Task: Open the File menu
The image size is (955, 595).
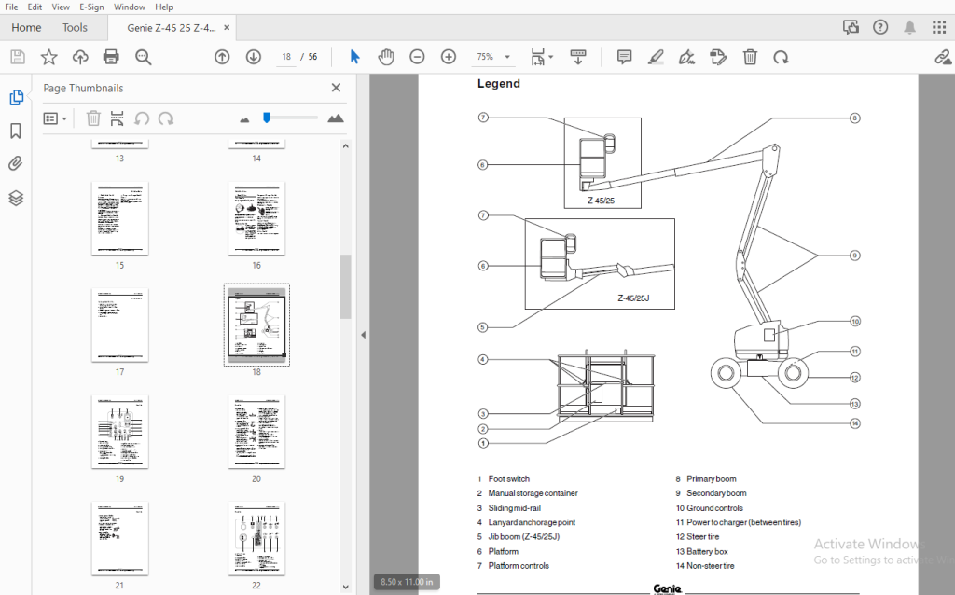Action: 11,7
